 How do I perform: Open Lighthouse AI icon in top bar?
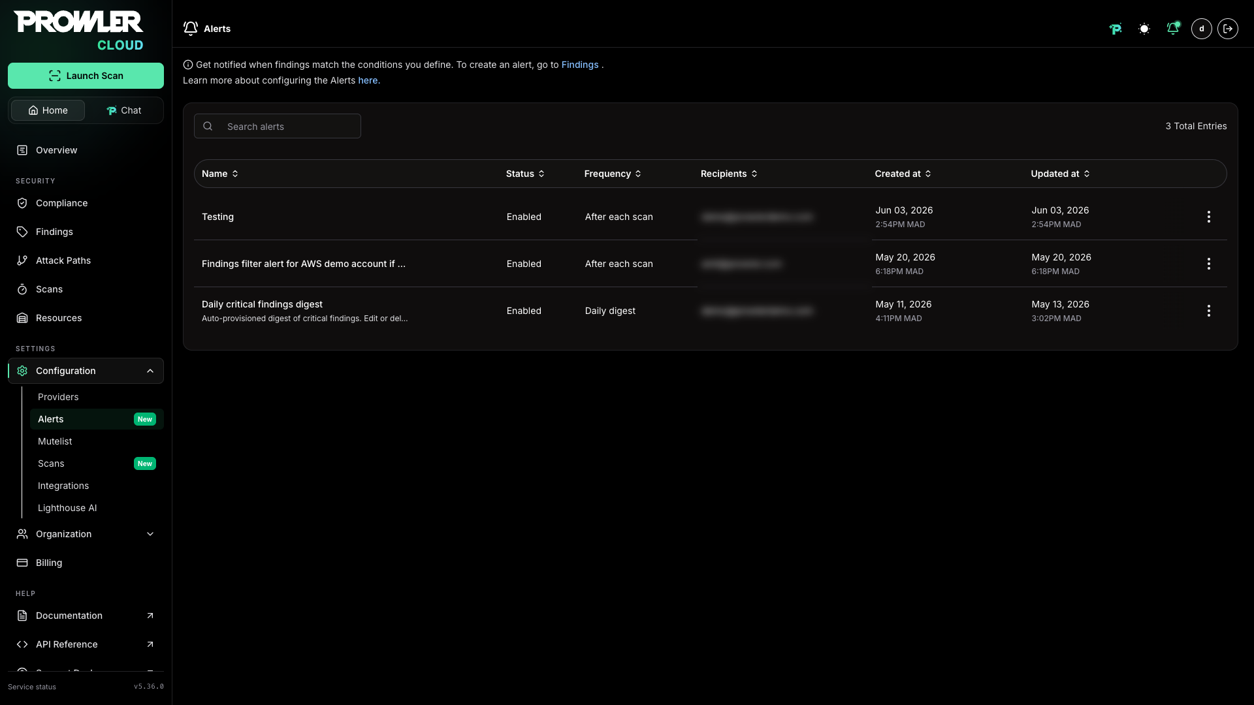pos(1116,29)
